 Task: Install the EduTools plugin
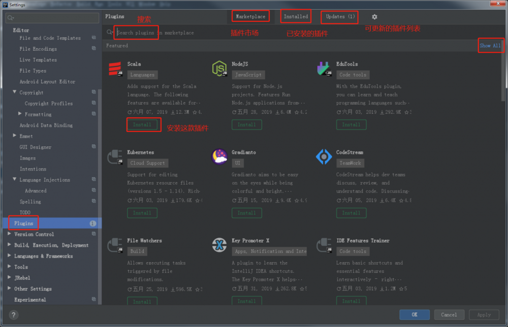(351, 124)
